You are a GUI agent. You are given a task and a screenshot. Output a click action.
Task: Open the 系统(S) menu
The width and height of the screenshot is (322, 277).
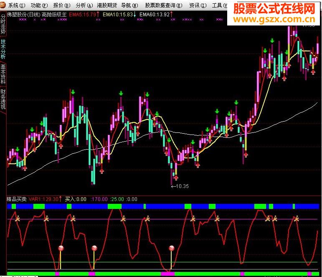[x=17, y=5]
